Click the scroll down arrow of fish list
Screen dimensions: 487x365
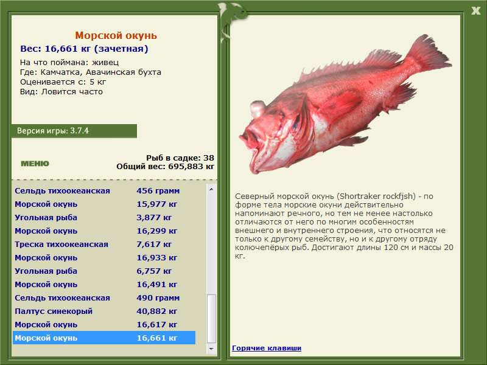(x=211, y=349)
